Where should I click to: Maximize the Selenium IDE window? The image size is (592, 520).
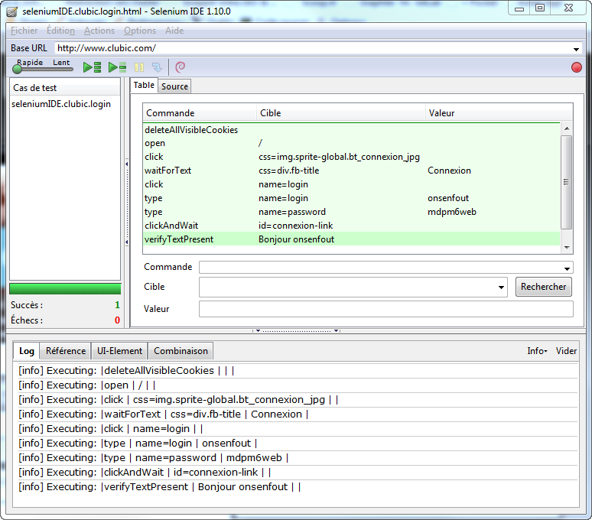pyautogui.click(x=540, y=8)
